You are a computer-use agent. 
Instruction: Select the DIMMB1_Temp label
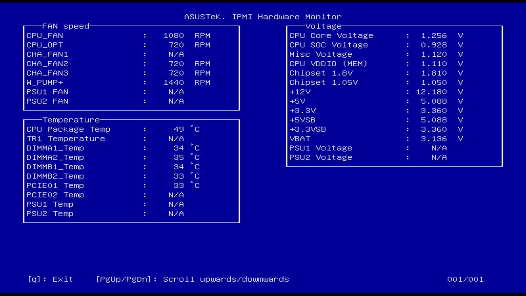click(x=55, y=167)
